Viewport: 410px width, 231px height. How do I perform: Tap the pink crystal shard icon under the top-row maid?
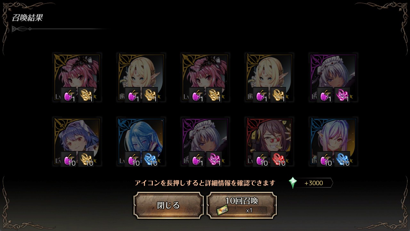tap(342, 95)
